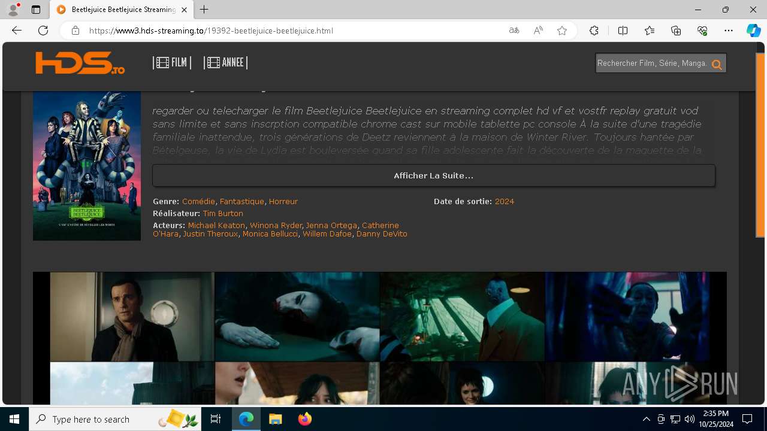Click the taskbar search box
767x431 pixels.
pos(116,419)
